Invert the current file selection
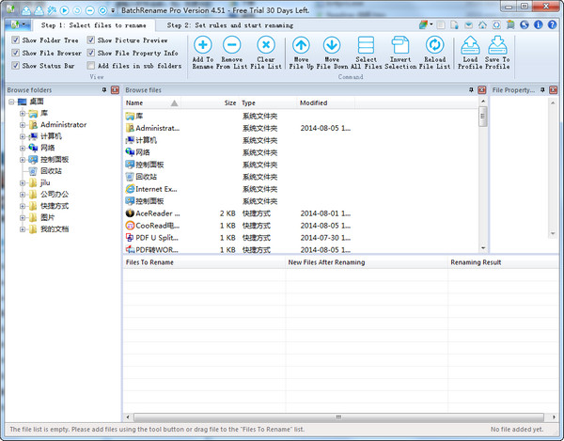Screen dimensions: 564x441 point(400,45)
